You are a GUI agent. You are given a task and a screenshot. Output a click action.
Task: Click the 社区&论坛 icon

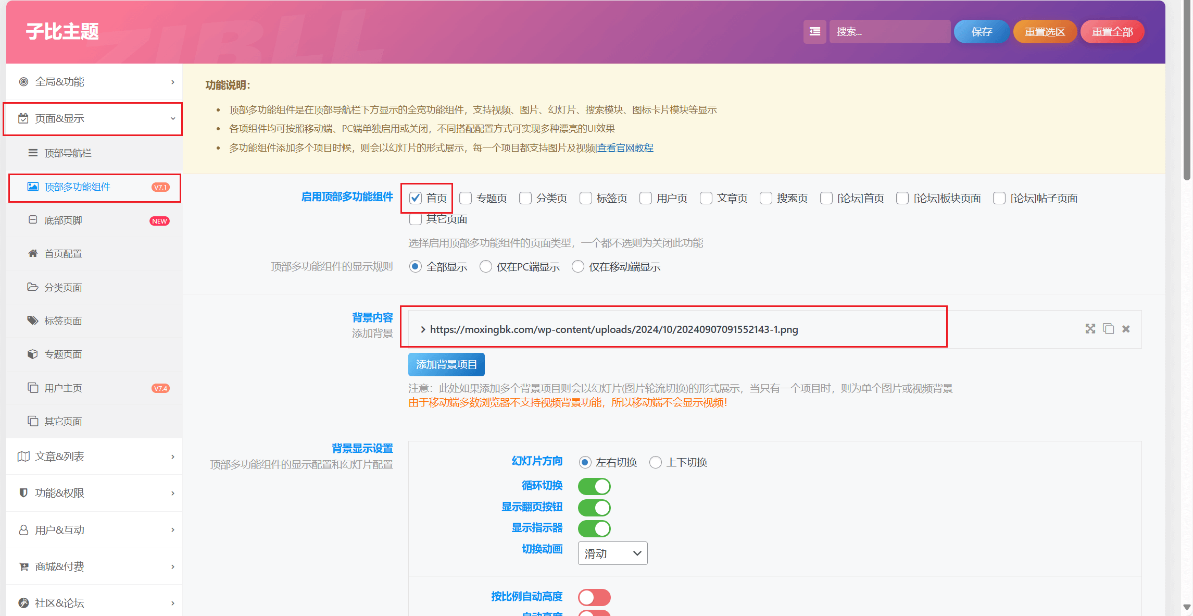click(x=23, y=603)
